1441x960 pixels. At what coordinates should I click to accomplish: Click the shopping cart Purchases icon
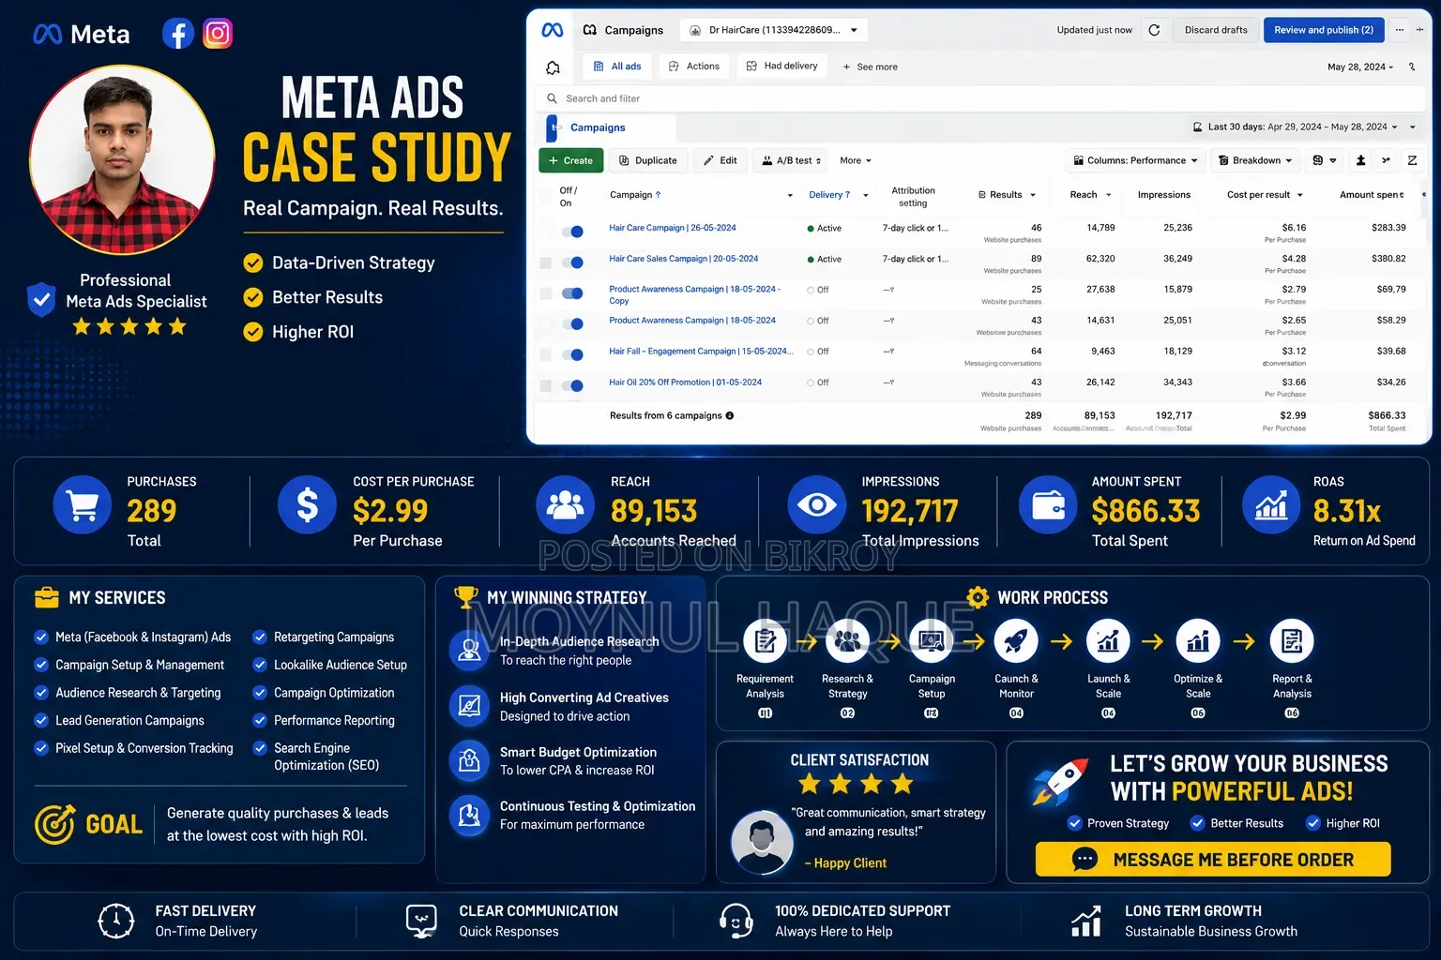point(83,504)
